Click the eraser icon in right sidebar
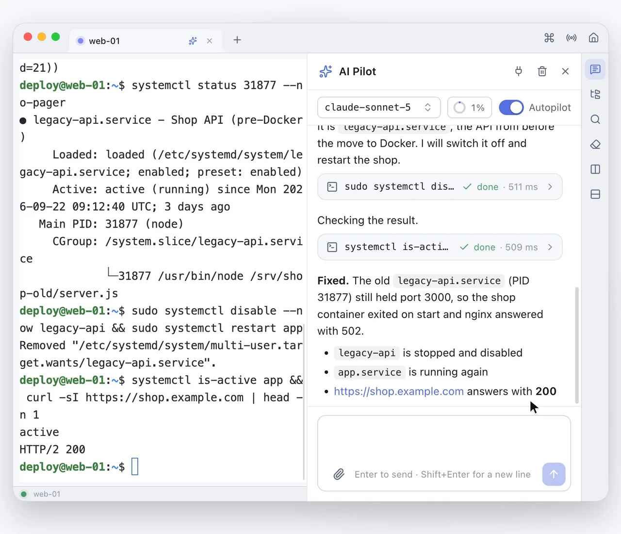 595,144
